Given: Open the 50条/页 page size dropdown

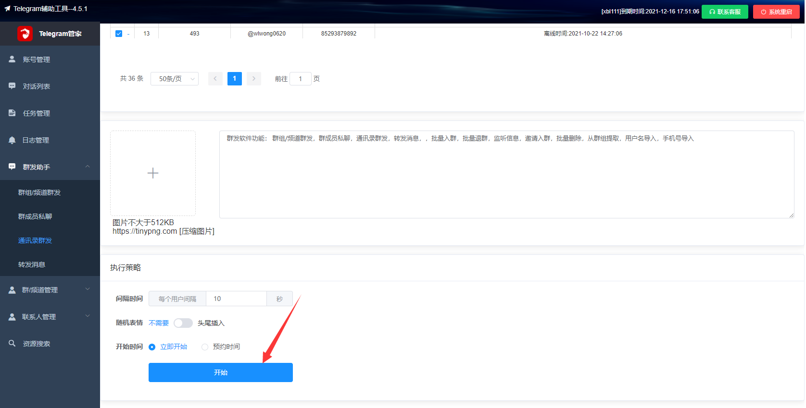Looking at the screenshot, I should [x=175, y=79].
